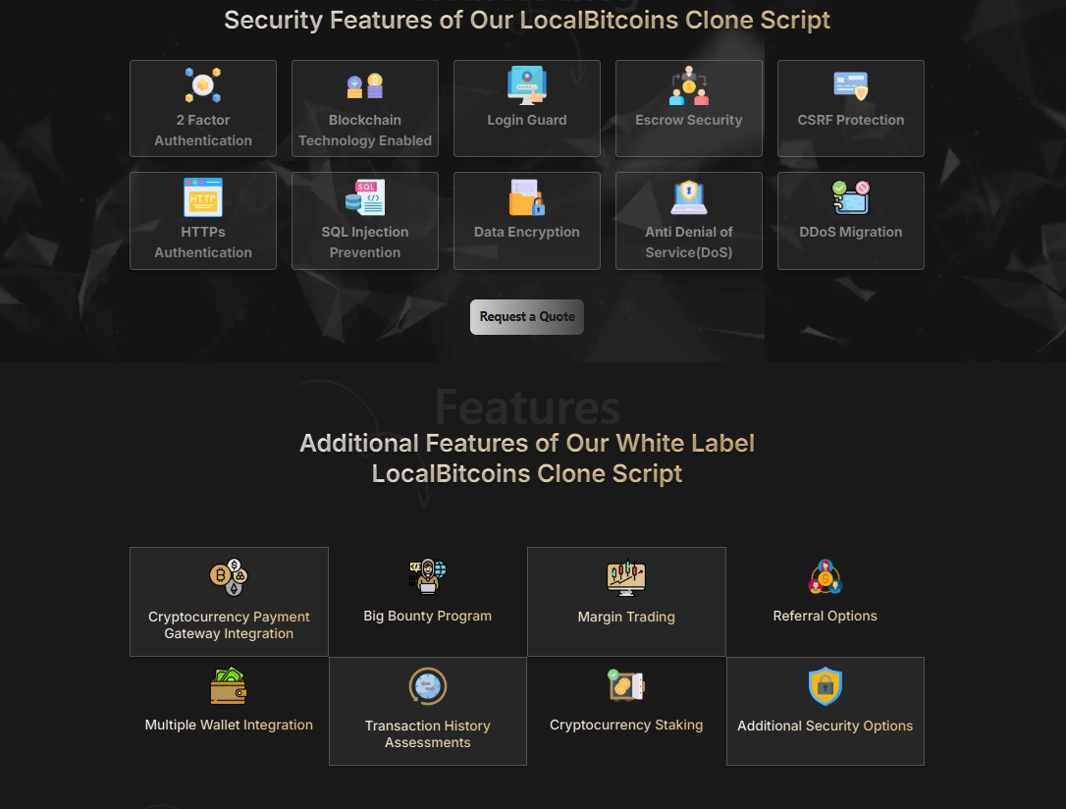The width and height of the screenshot is (1066, 809).
Task: Click the Transaction History Assessments icon
Action: click(x=427, y=685)
